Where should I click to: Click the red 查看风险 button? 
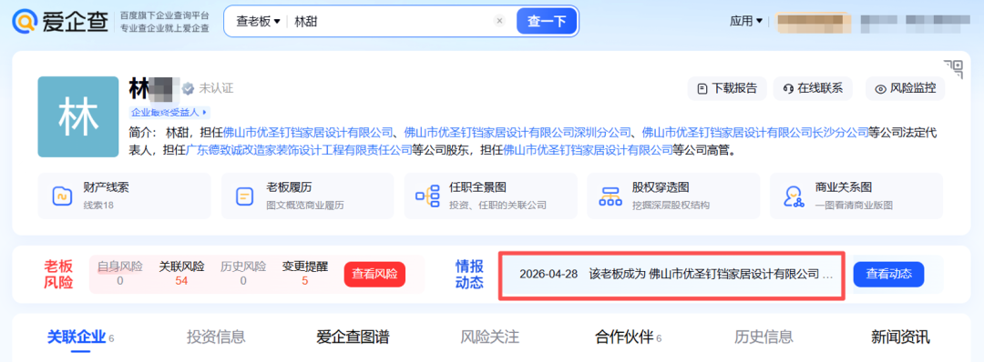[x=374, y=275]
